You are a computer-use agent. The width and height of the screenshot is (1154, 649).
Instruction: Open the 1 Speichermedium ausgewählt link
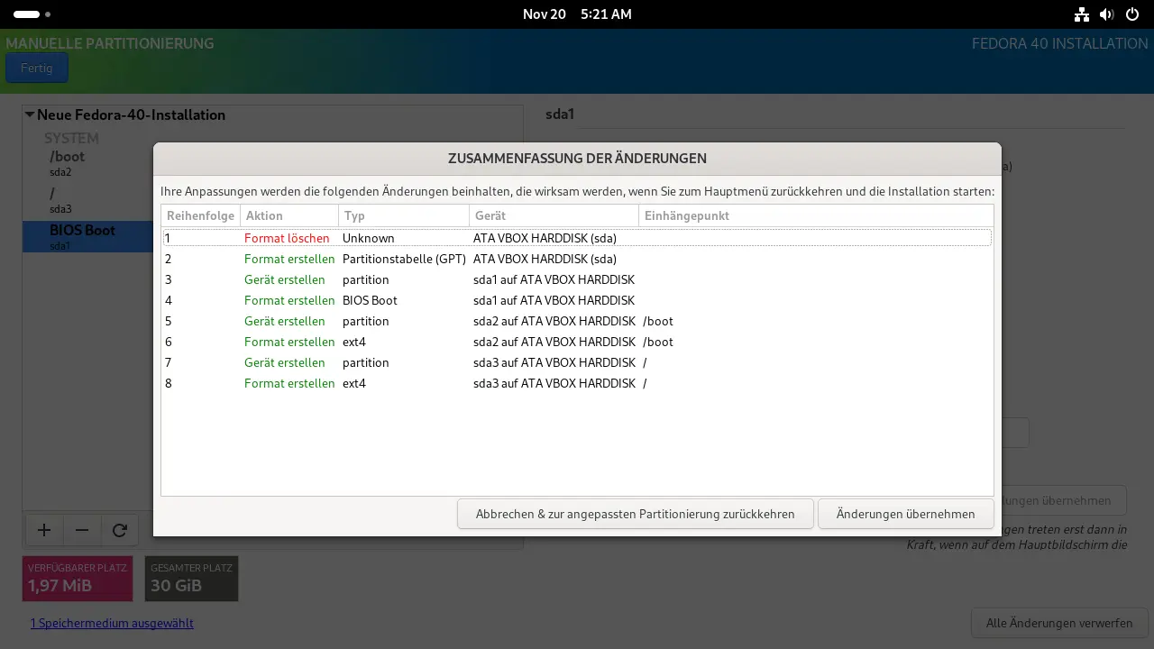click(x=112, y=623)
